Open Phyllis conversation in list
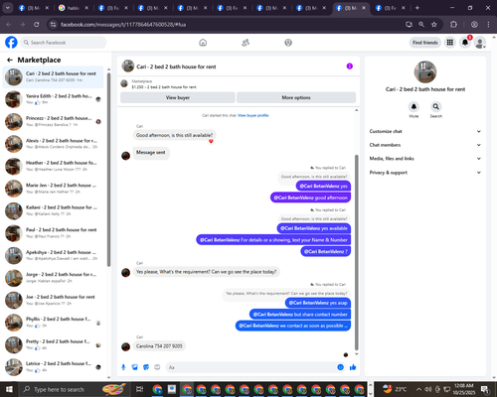 (54, 323)
